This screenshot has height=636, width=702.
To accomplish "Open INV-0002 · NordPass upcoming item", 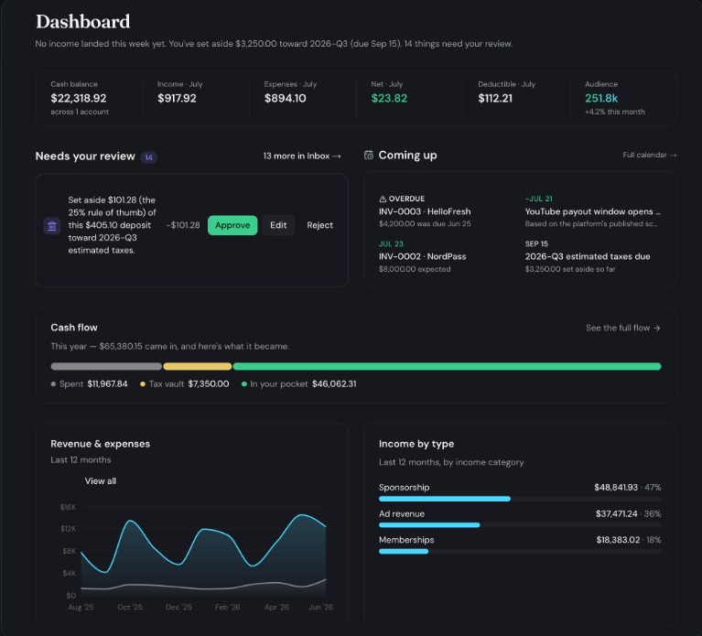I will pyautogui.click(x=423, y=256).
